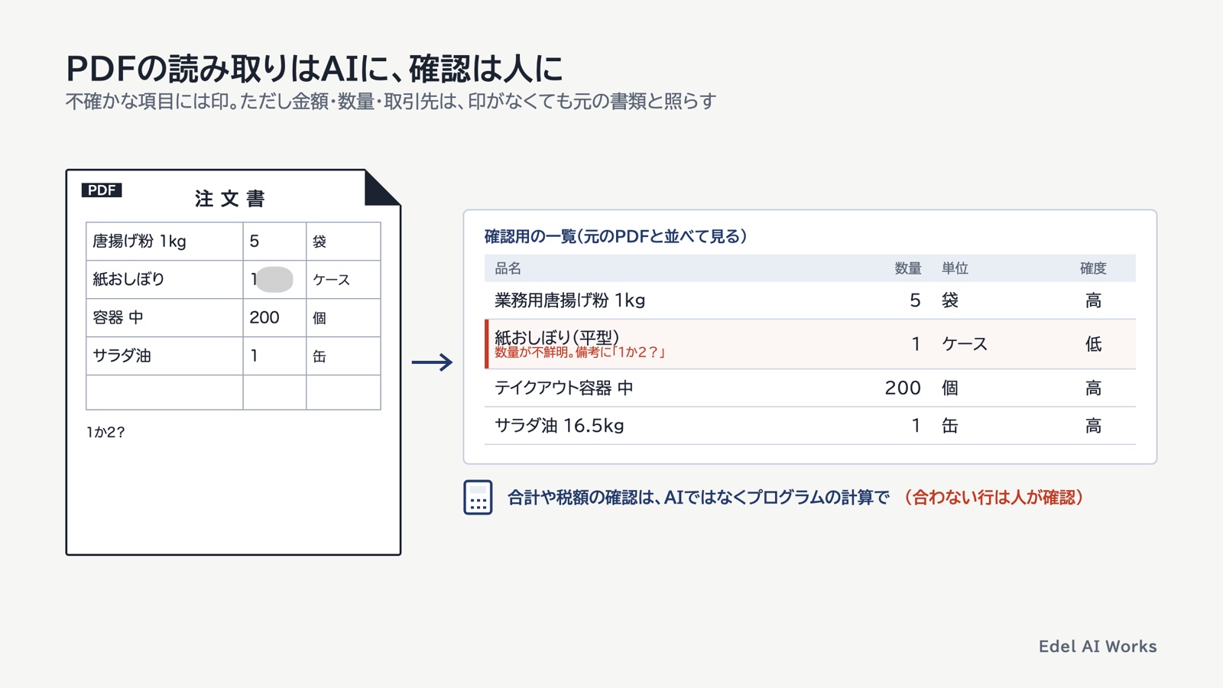Click the '高' confidence in the 業務用唐揚げ粉 row
1223x688 pixels.
click(x=1094, y=301)
